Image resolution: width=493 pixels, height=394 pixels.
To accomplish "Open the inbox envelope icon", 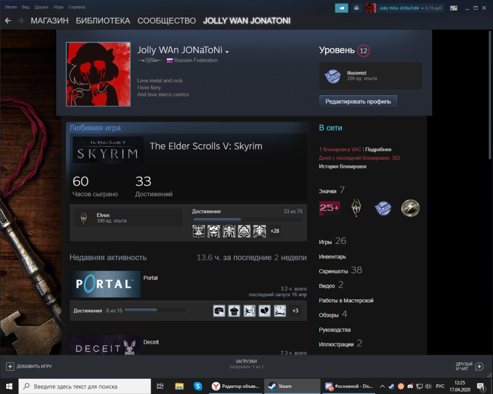I will (x=356, y=8).
